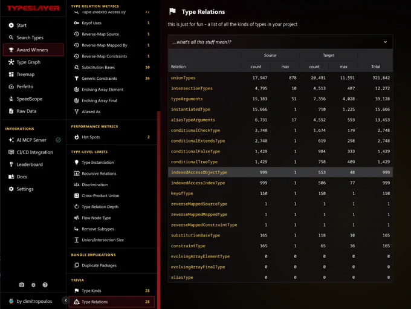Click the SpeedScope flame icon
This screenshot has width=411, height=309.
tap(11, 99)
